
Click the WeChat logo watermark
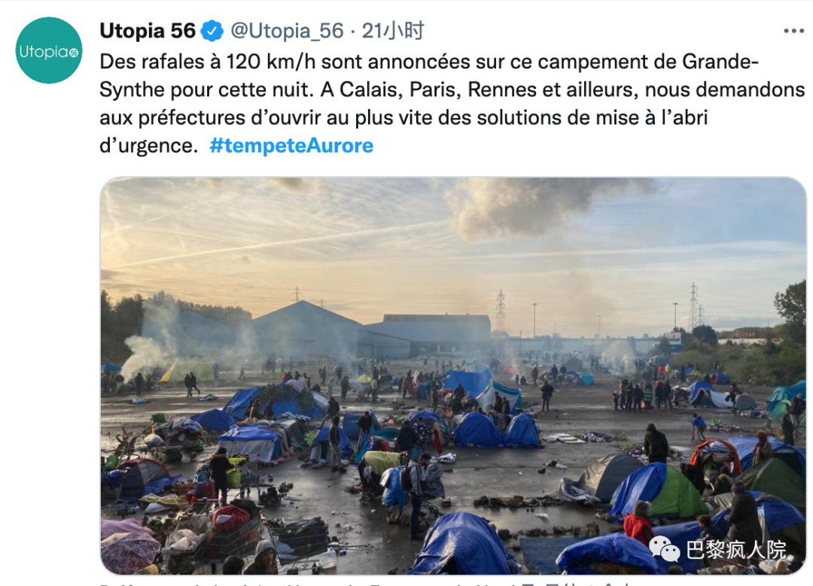[x=664, y=549]
